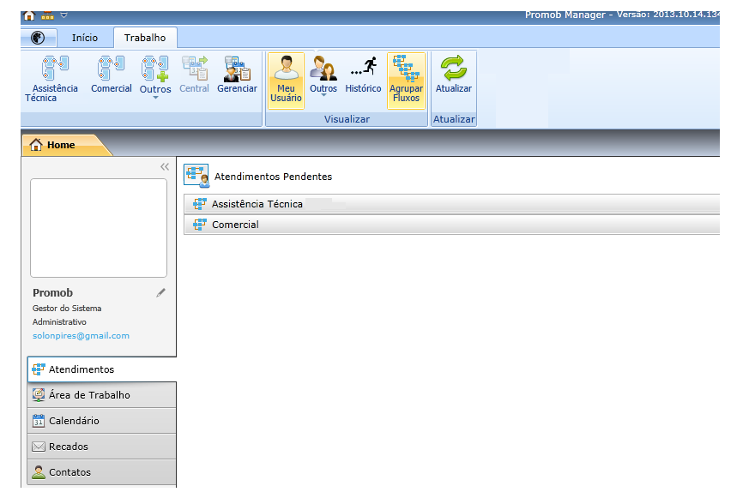Select the Trabalho ribbon tab

[x=145, y=38]
